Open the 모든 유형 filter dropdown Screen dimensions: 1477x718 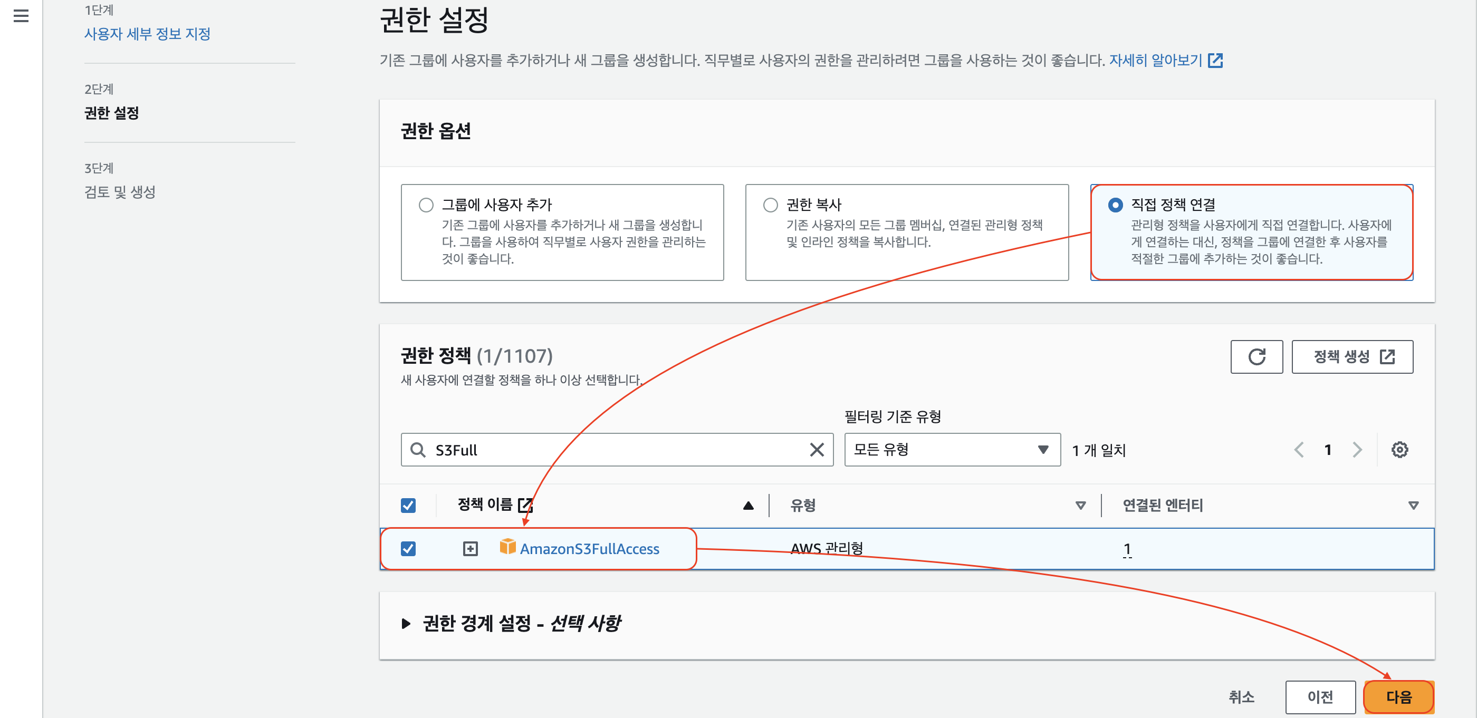click(x=952, y=450)
